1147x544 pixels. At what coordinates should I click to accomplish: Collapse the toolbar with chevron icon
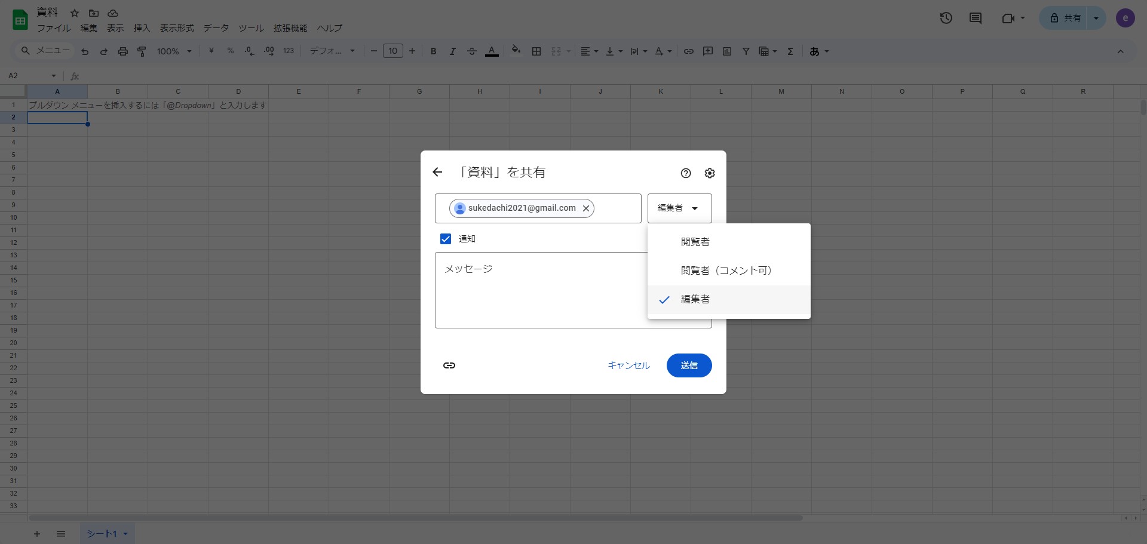click(1121, 51)
